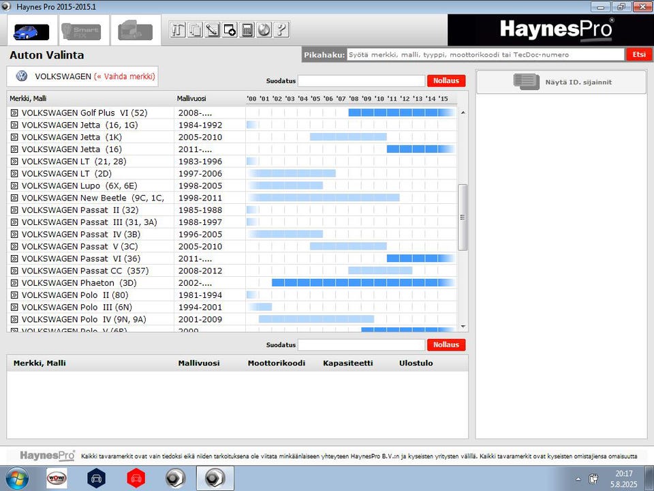
Task: Expand VOLKSWAGEN Golf Plus VI (52)
Action: pos(14,113)
